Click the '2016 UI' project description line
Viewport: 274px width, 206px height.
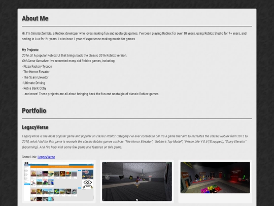tap(75, 55)
